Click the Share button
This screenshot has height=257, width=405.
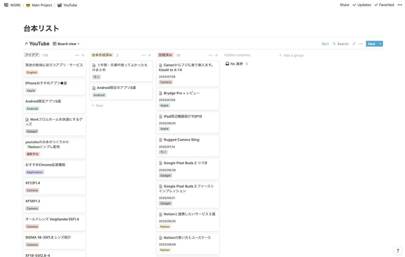pos(345,5)
